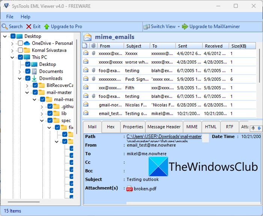This screenshot has height=216, width=263.
Task: Expand the Komal Srivastava node
Action: click(12, 50)
